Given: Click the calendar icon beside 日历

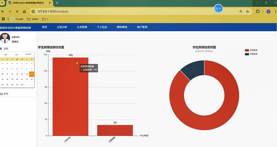Looking at the screenshot, I should point(1,48).
